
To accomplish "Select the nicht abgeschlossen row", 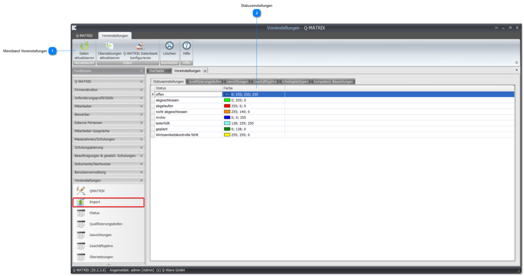I will click(333, 112).
